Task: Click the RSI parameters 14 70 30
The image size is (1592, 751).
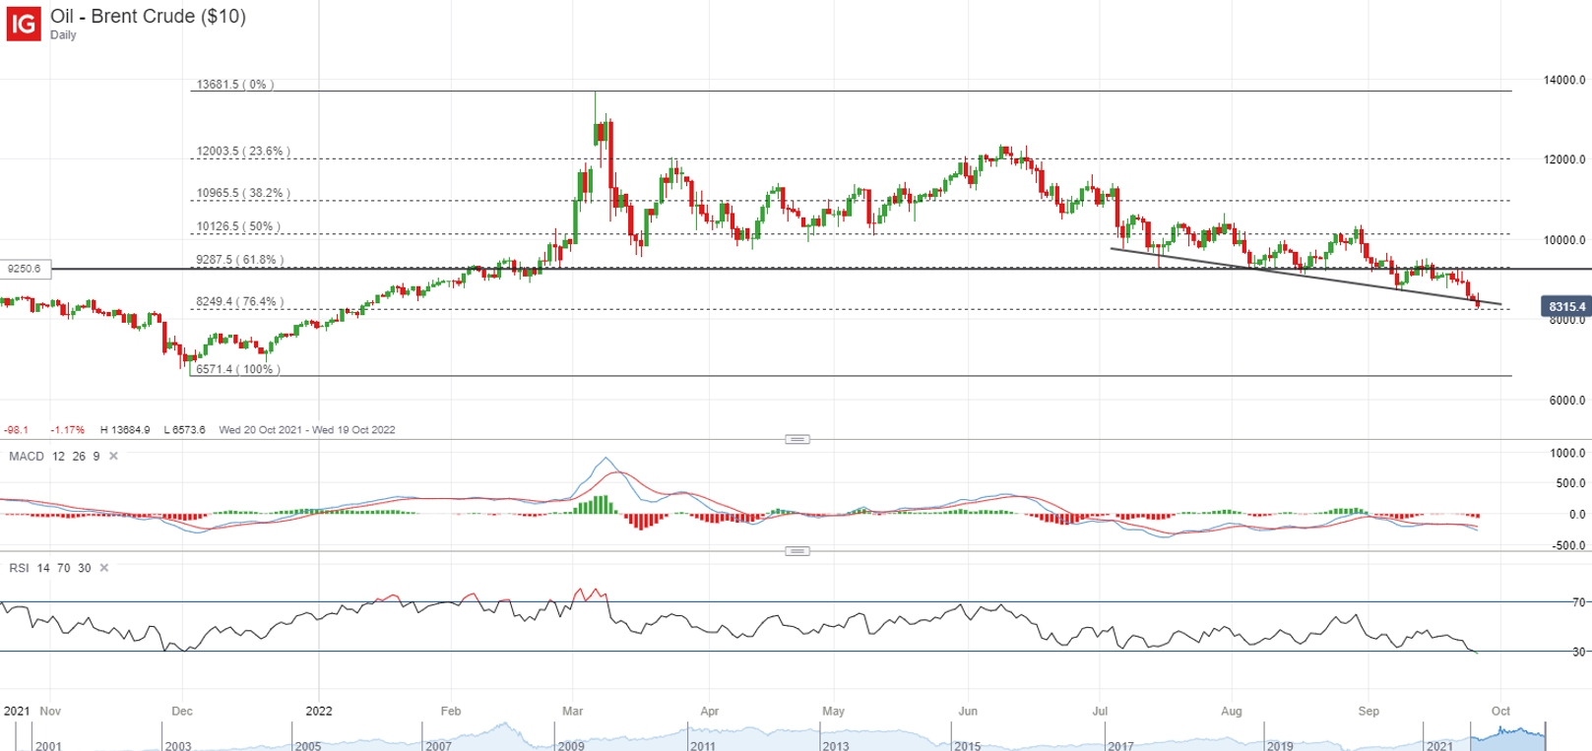Action: (x=64, y=568)
